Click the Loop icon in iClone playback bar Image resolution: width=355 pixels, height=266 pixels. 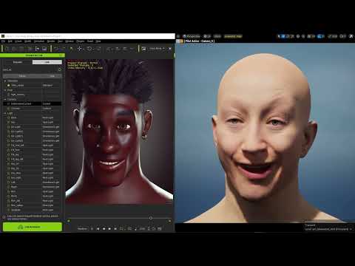pyautogui.click(x=121, y=229)
